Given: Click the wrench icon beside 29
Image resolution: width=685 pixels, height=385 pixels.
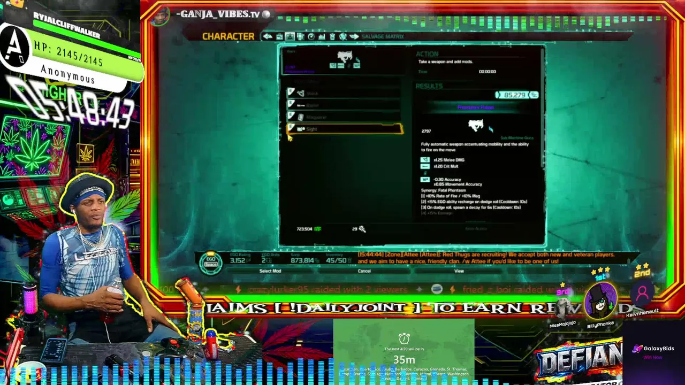Looking at the screenshot, I should tap(362, 229).
